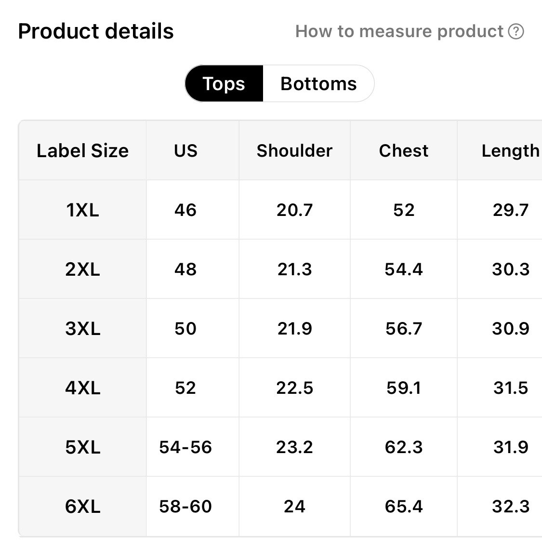Select the 1XL size row label
Viewport: 542px width, 549px height.
(x=82, y=210)
